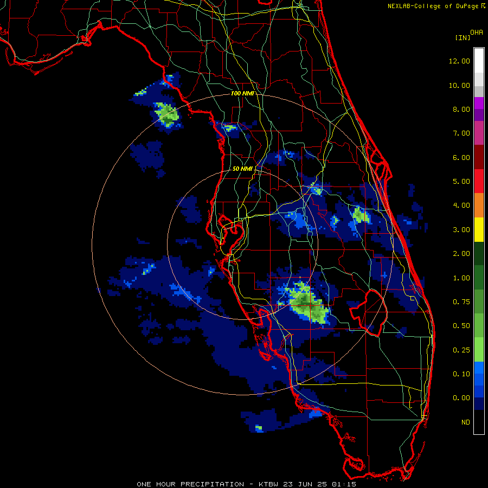
Task: Select the orange 4.00 legend swatch
Action: pyautogui.click(x=479, y=206)
